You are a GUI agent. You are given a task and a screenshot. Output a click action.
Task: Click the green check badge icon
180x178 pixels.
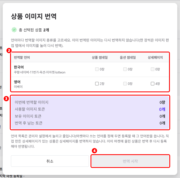click(14, 30)
